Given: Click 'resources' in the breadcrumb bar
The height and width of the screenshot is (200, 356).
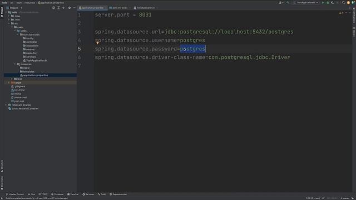Looking at the screenshot, I should click(29, 3).
